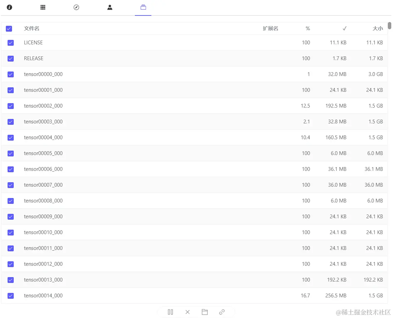Screen dimensions: 393x318
Task: Toggle checkbox for tensor00014_000
Action: (11, 296)
